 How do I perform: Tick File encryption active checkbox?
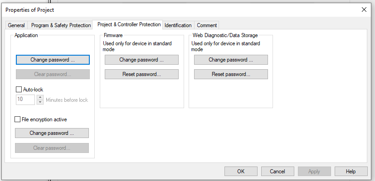18,119
